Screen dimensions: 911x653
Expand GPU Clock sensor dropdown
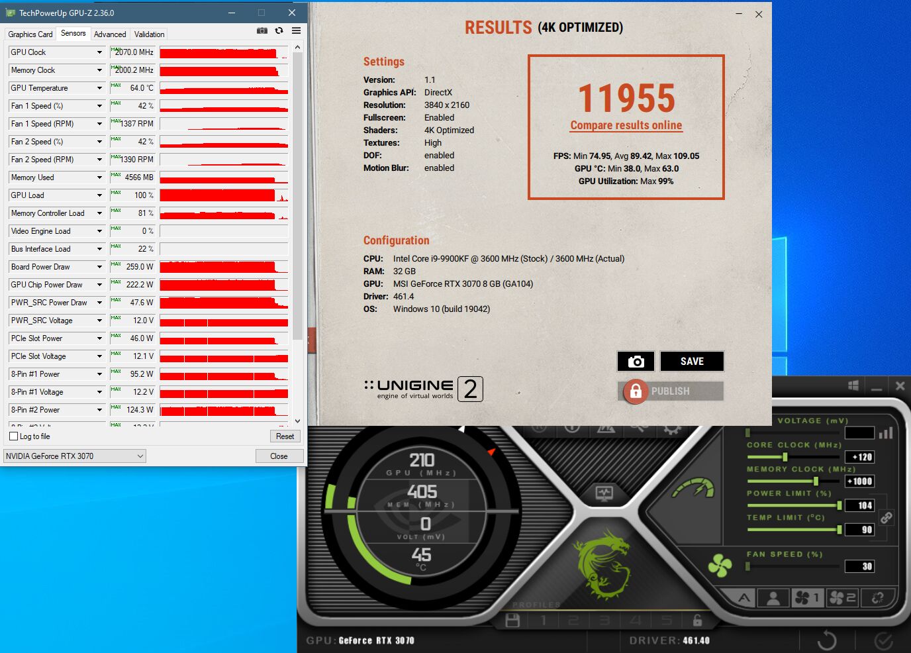(x=99, y=52)
